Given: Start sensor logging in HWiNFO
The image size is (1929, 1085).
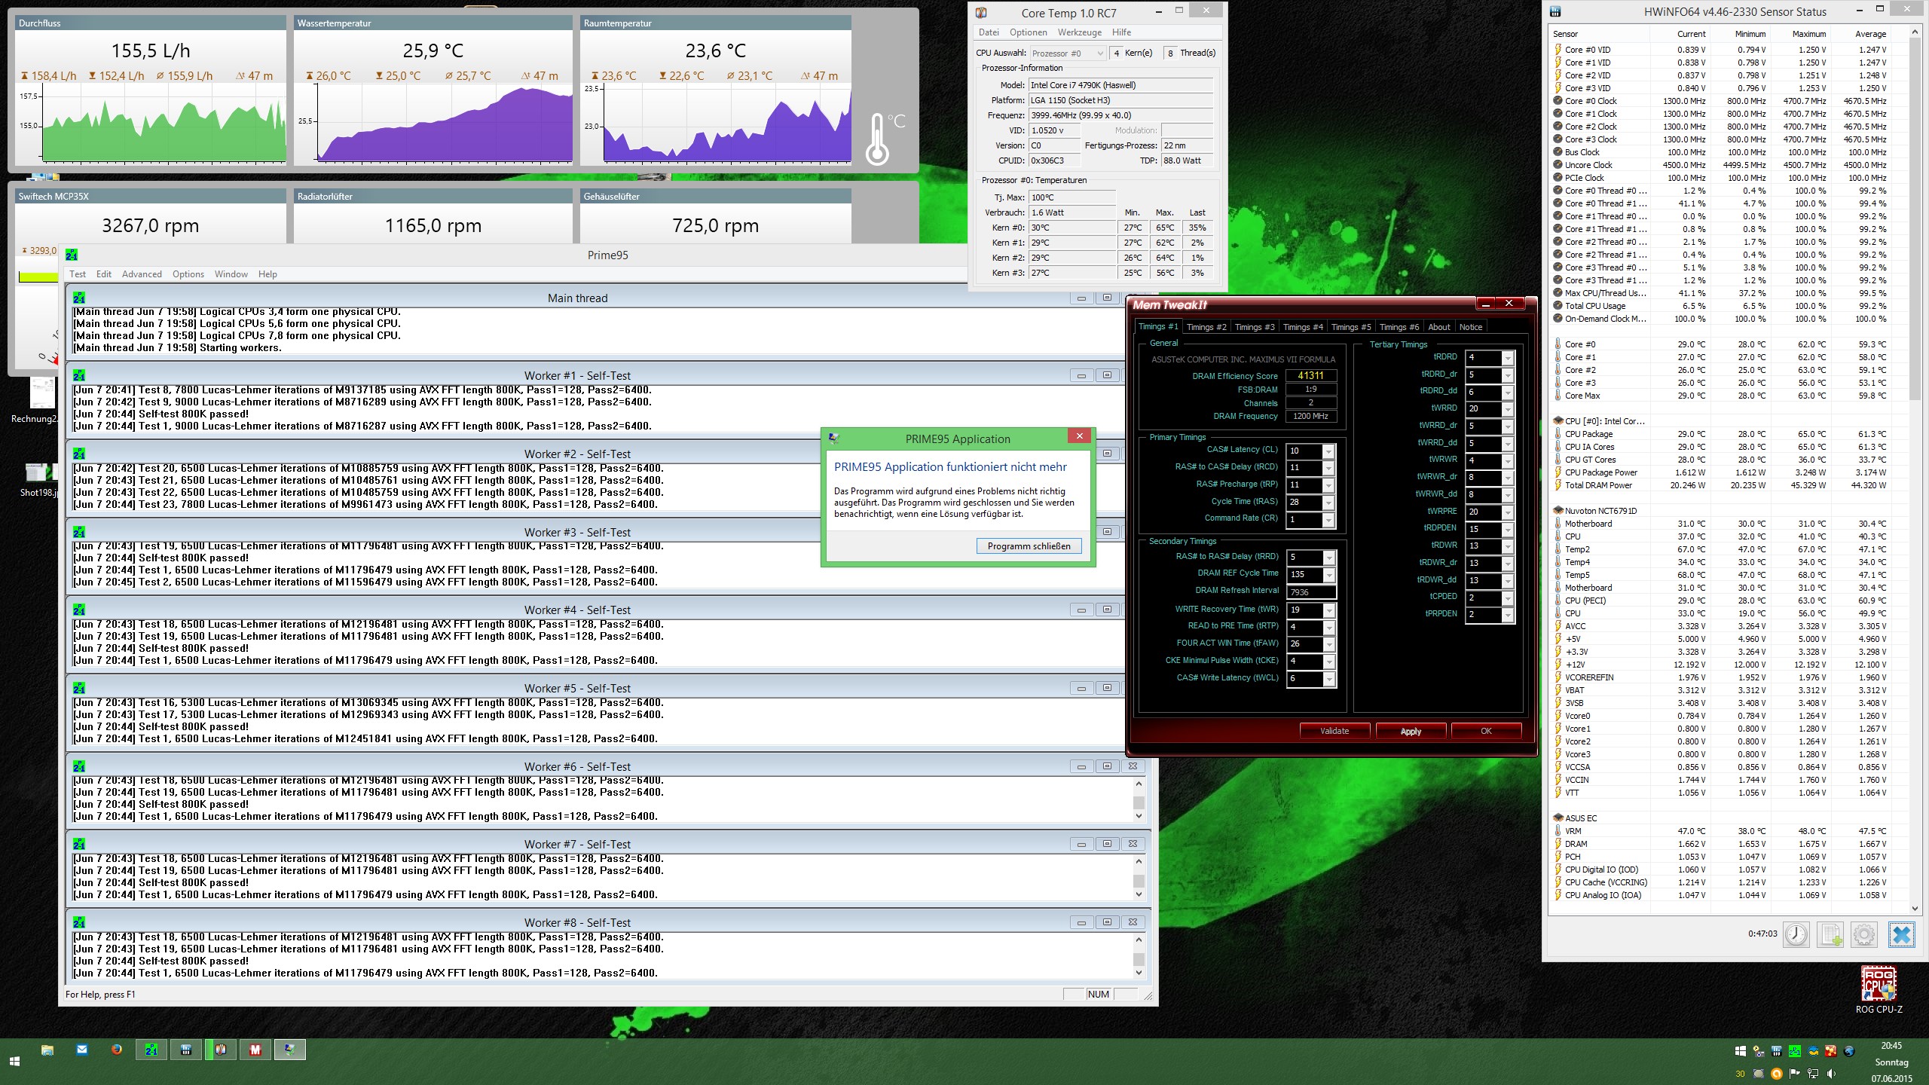Looking at the screenshot, I should (x=1830, y=935).
